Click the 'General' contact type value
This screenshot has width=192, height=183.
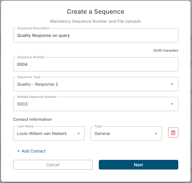click(x=102, y=133)
